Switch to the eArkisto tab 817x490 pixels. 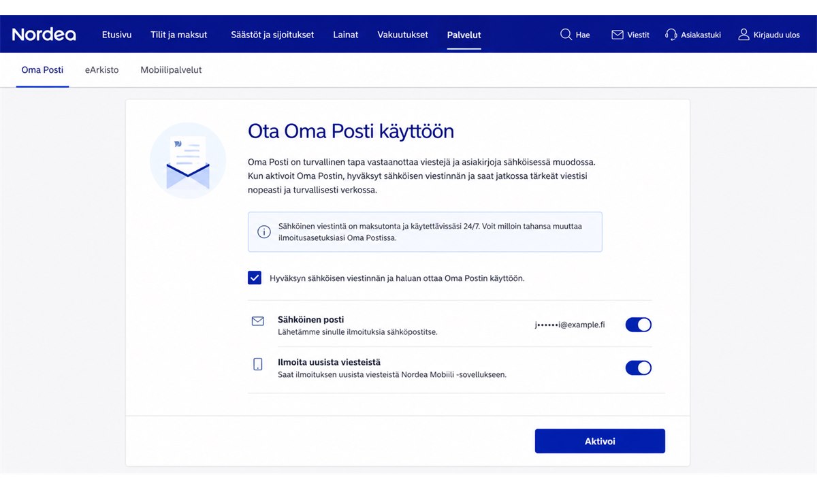tap(101, 70)
